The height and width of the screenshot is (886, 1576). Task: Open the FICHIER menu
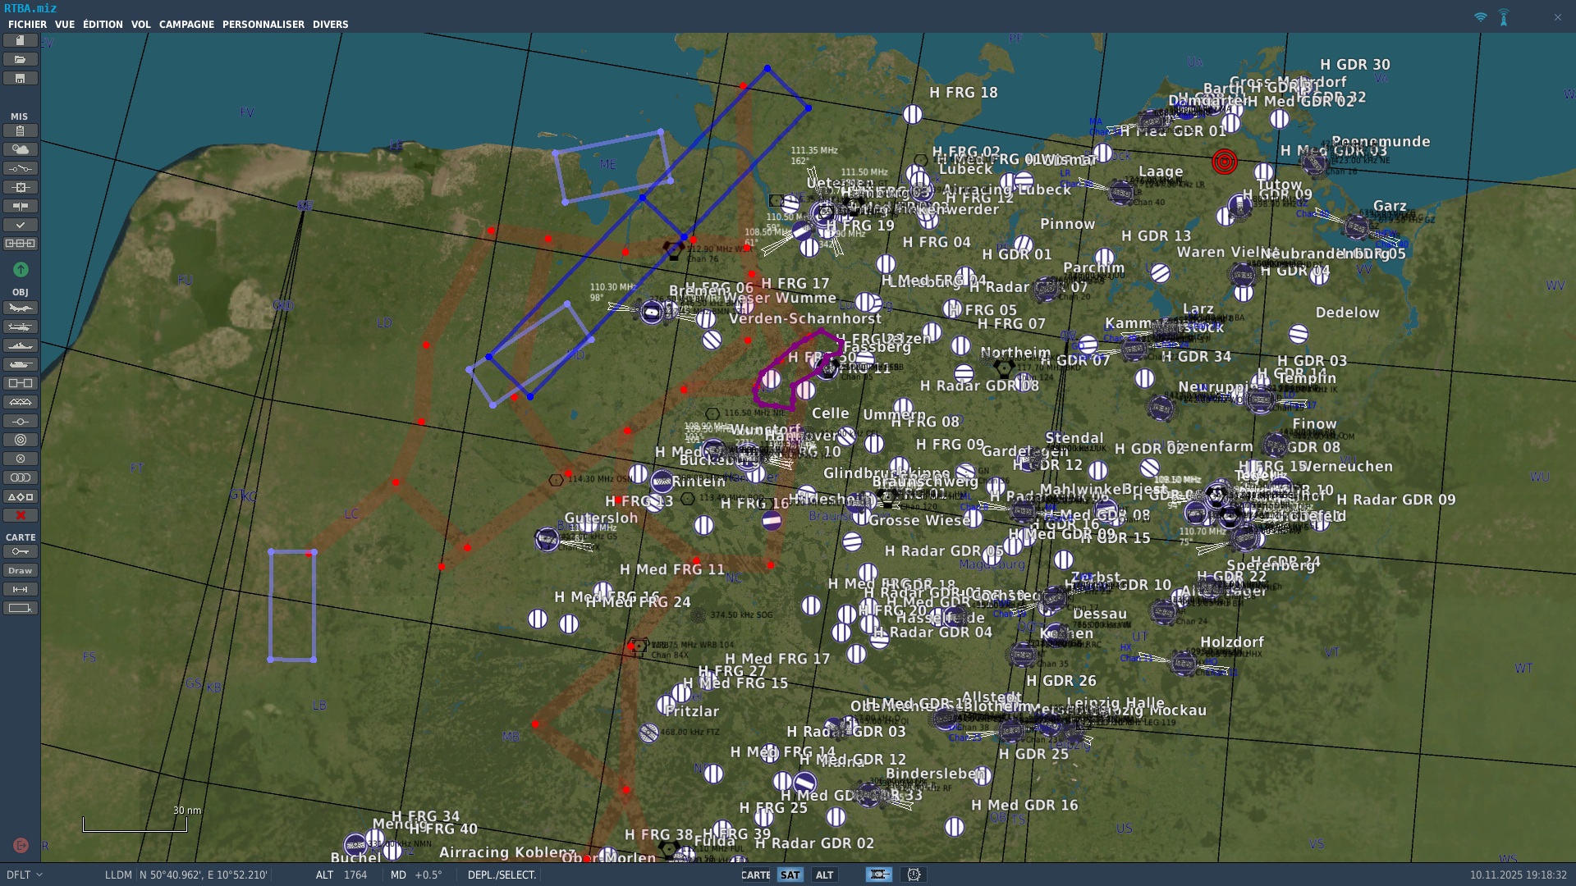27,25
